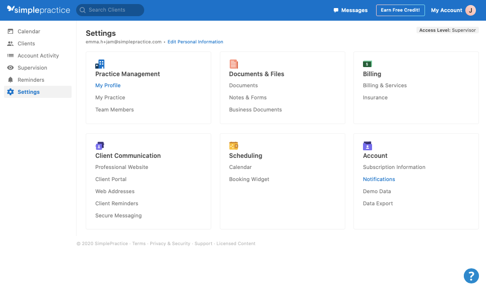Open Demo Data settings
Image resolution: width=486 pixels, height=289 pixels.
(377, 191)
